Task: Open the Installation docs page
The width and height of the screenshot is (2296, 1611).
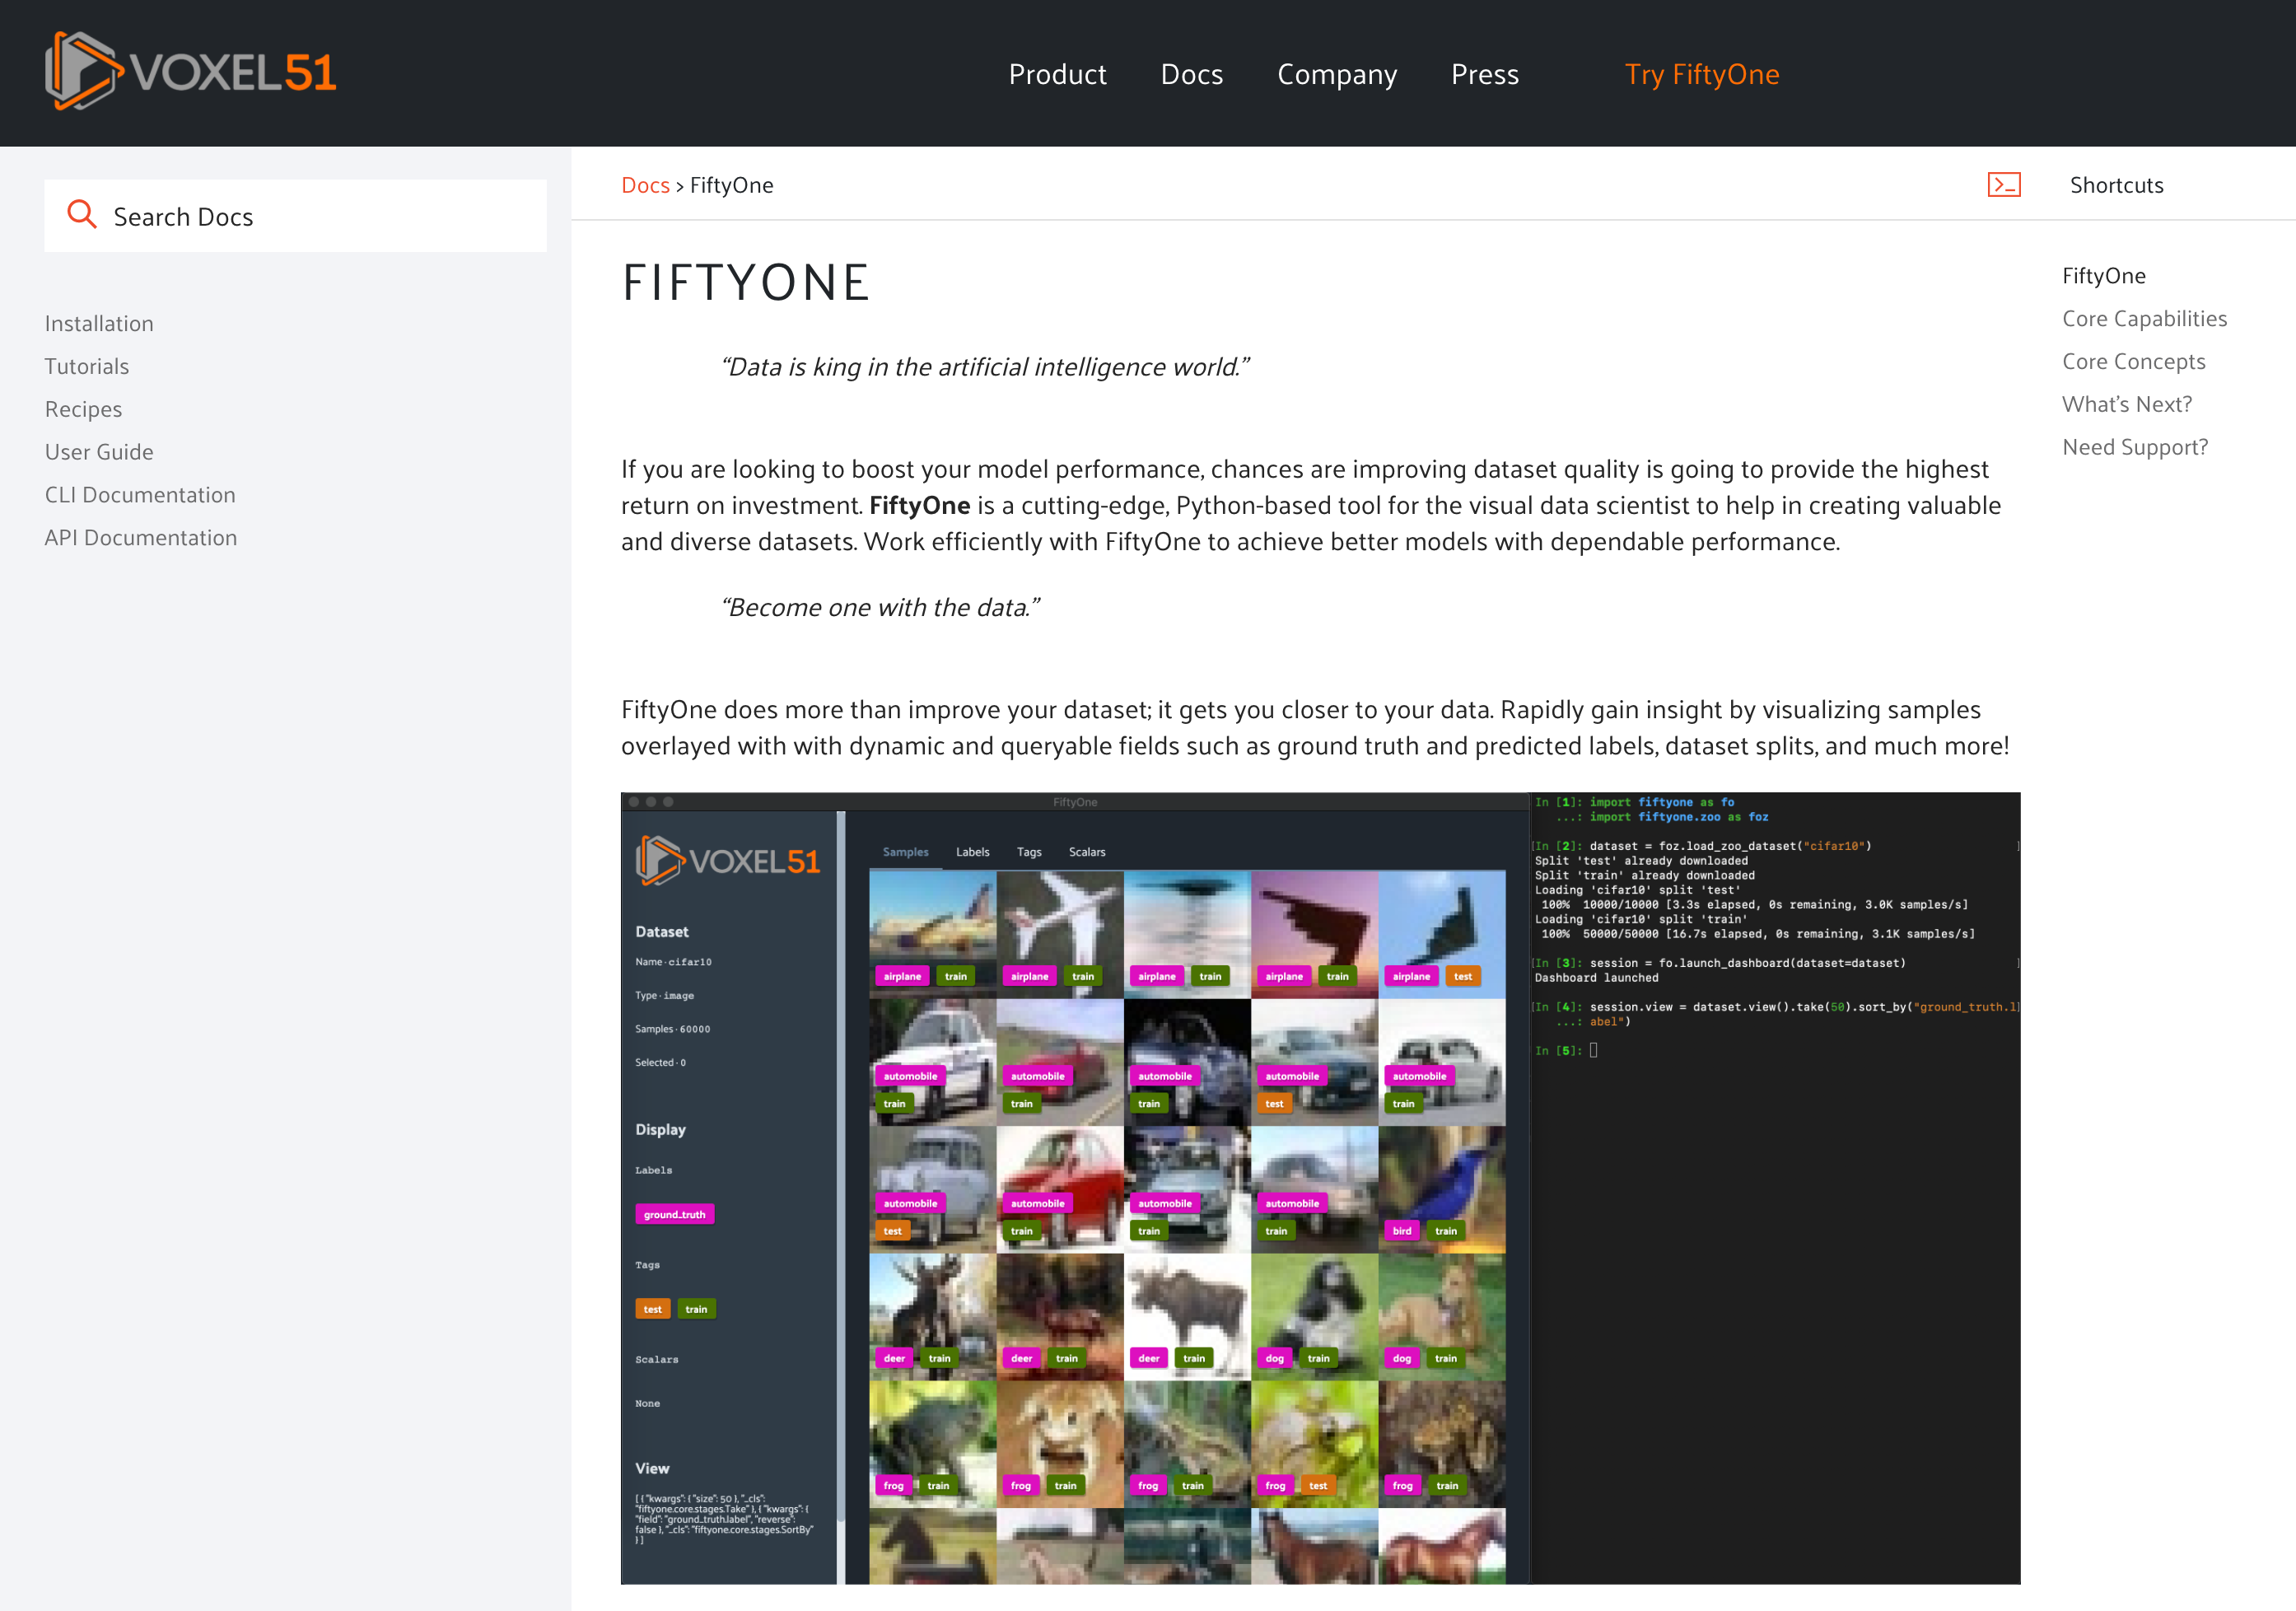Action: [98, 323]
